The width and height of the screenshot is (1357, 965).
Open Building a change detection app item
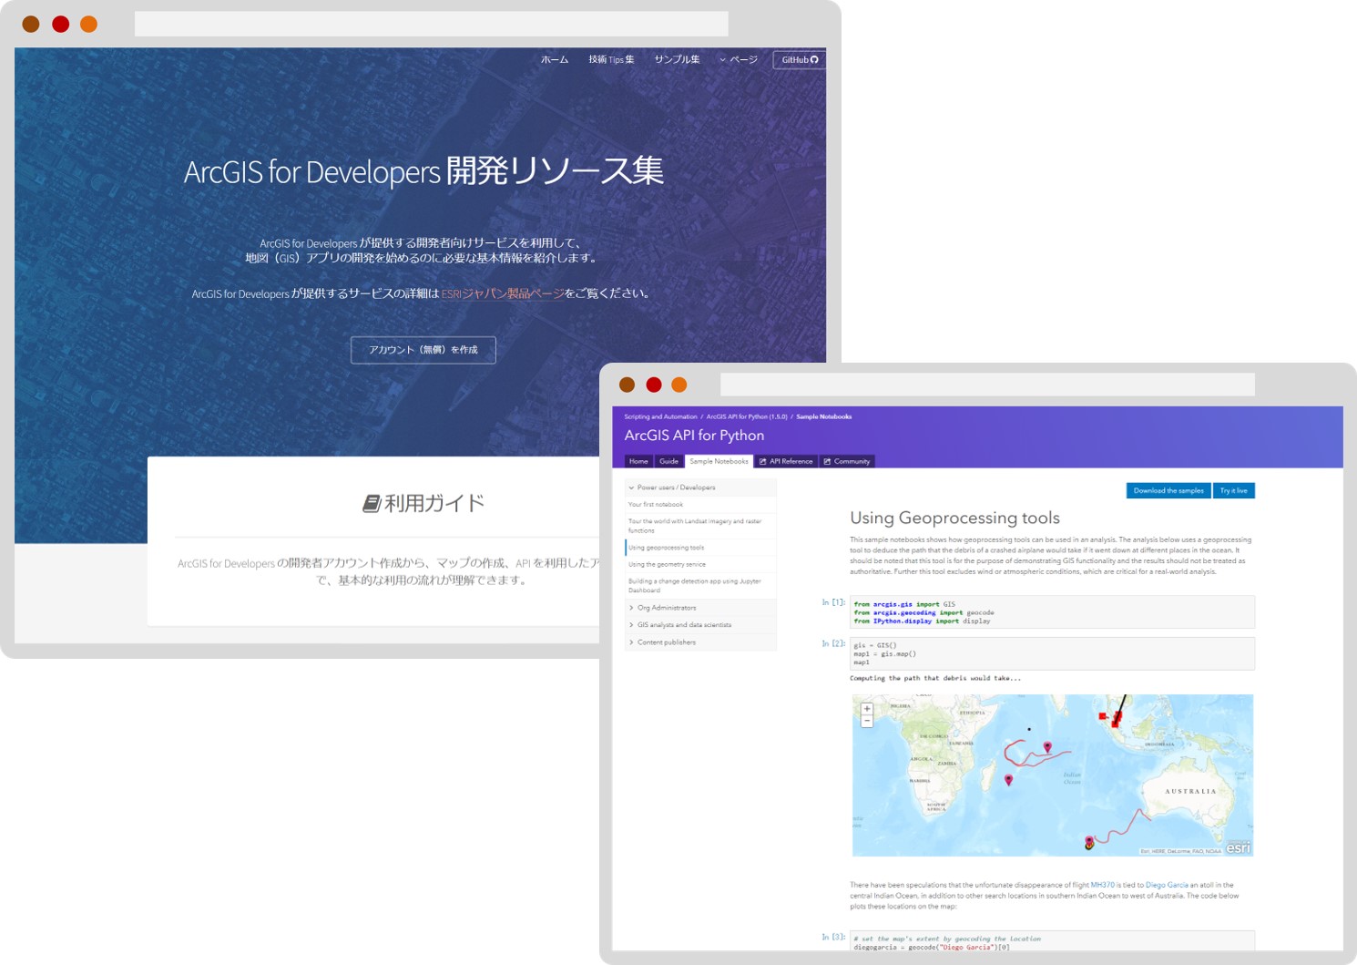click(700, 585)
